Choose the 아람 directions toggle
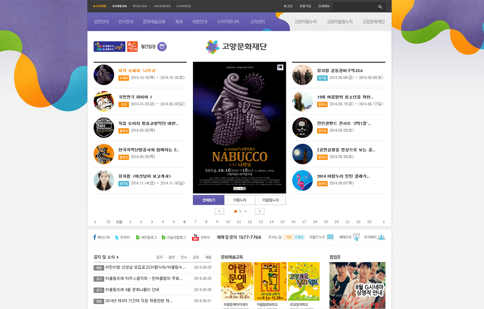The width and height of the screenshot is (484, 309). tap(289, 237)
